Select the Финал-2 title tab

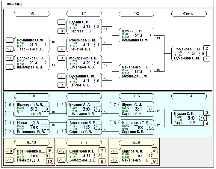pyautogui.click(x=15, y=4)
